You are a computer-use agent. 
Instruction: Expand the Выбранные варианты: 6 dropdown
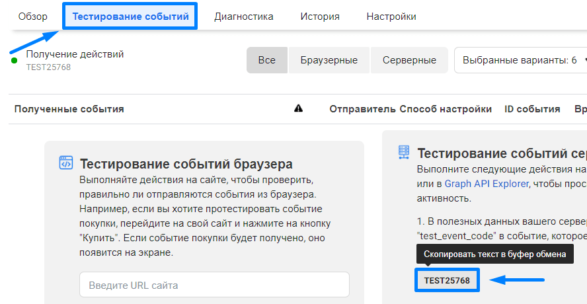coord(519,60)
